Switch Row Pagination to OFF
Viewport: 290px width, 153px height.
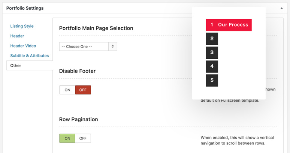point(83,138)
